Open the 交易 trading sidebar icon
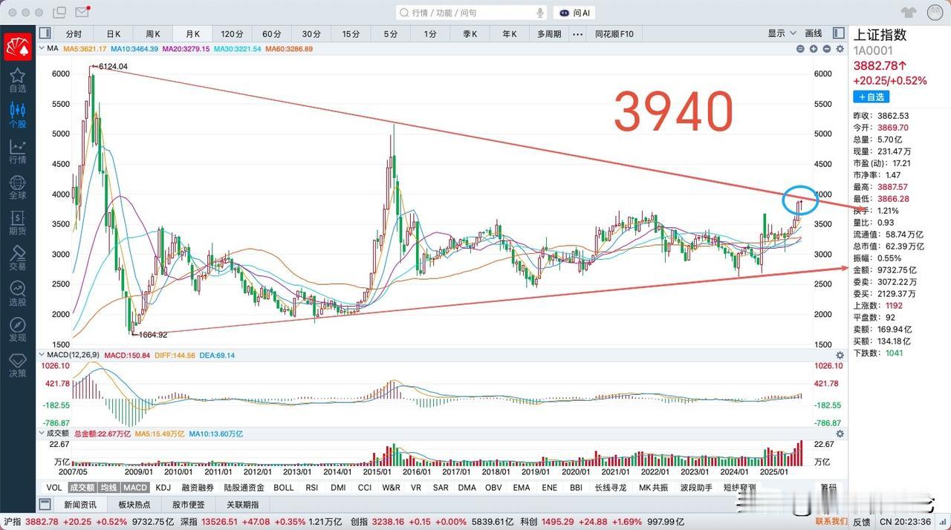The height and width of the screenshot is (530, 951). click(17, 258)
